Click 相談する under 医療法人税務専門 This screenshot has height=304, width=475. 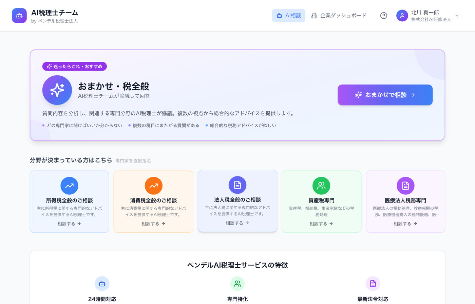[405, 224]
